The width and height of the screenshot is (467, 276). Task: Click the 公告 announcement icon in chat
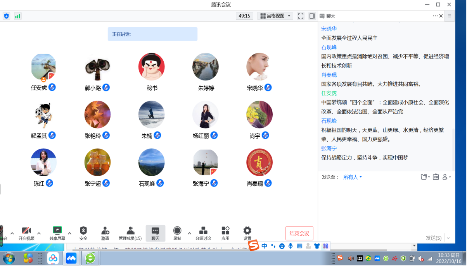(x=436, y=177)
